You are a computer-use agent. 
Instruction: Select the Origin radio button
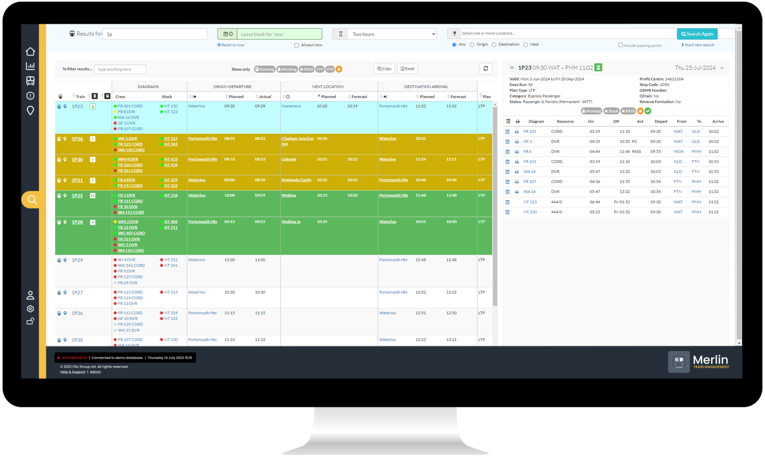pyautogui.click(x=472, y=45)
